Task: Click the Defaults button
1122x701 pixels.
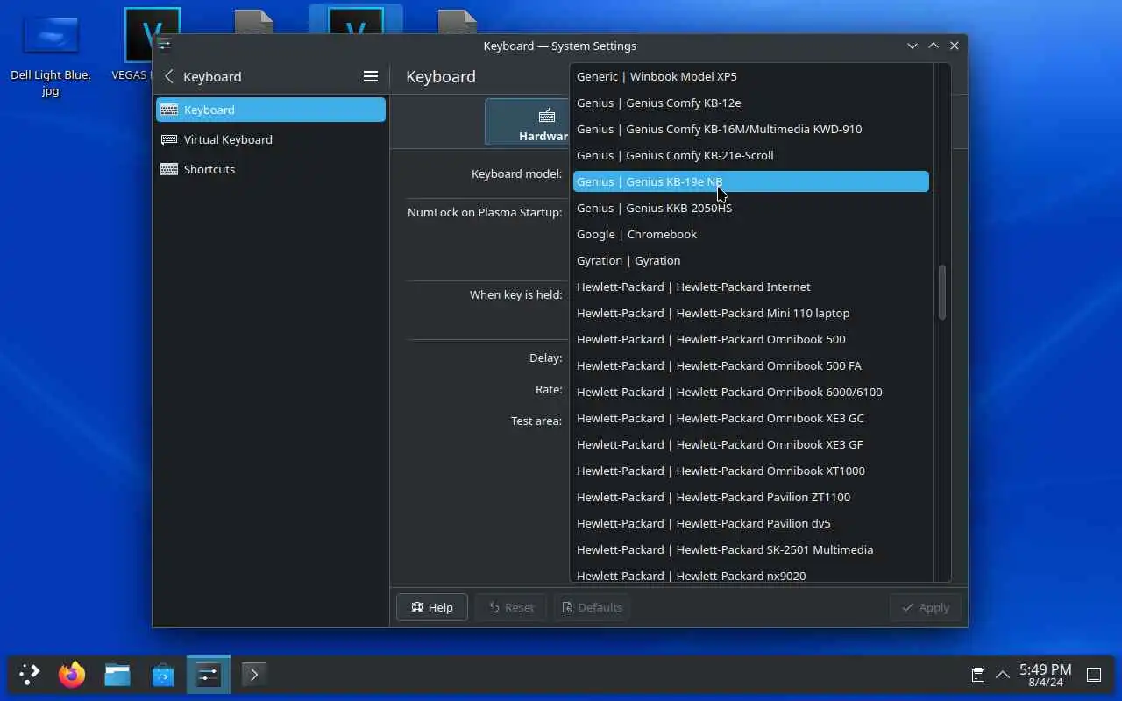Action: 592,607
